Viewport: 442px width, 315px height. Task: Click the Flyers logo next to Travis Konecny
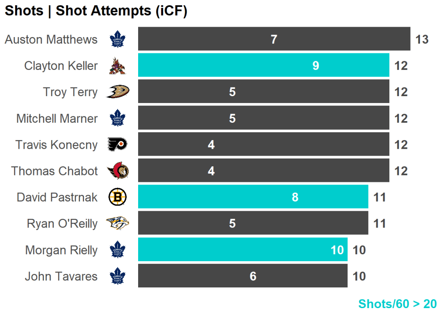[x=117, y=145]
